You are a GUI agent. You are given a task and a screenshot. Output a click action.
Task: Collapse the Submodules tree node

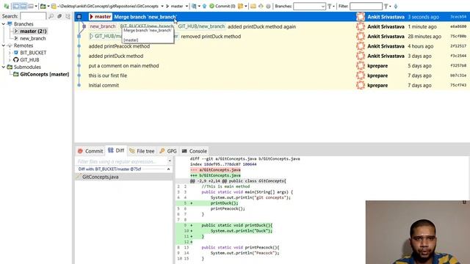(3, 67)
